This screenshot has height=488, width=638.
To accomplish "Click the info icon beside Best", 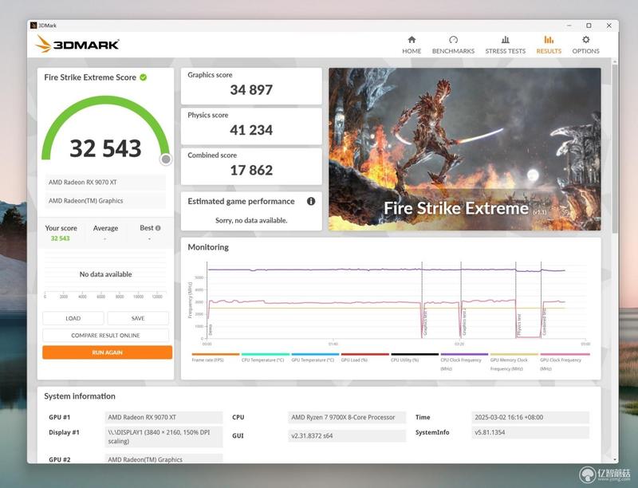I will (158, 228).
